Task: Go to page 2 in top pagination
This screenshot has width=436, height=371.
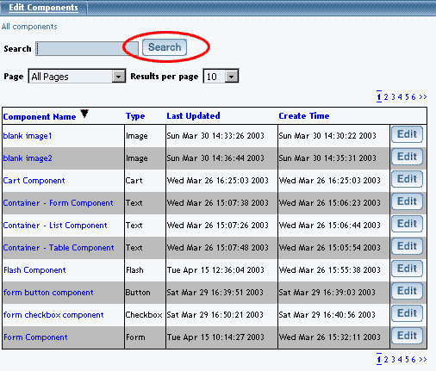Action: coord(386,97)
